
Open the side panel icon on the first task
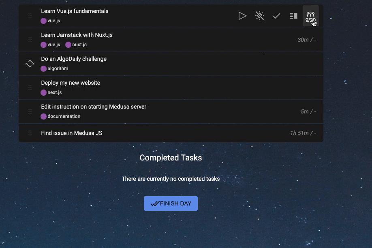click(x=293, y=15)
